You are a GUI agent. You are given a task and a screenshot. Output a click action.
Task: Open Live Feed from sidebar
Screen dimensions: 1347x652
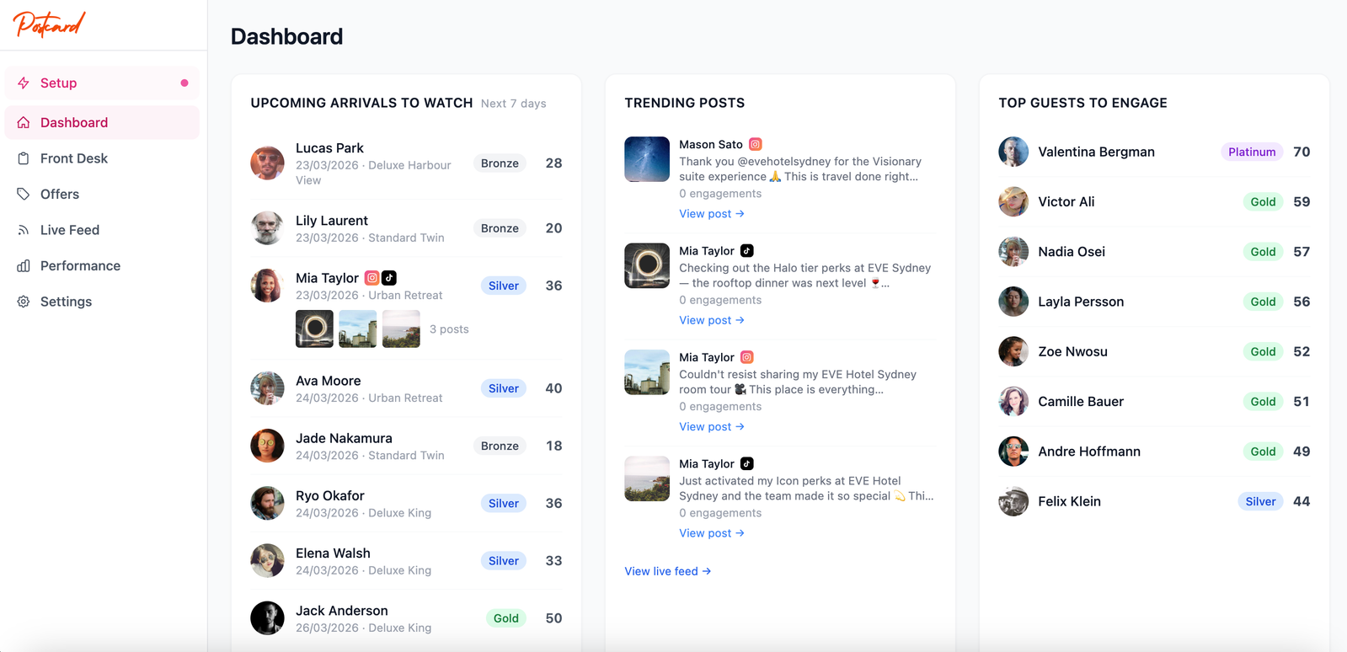coord(102,230)
